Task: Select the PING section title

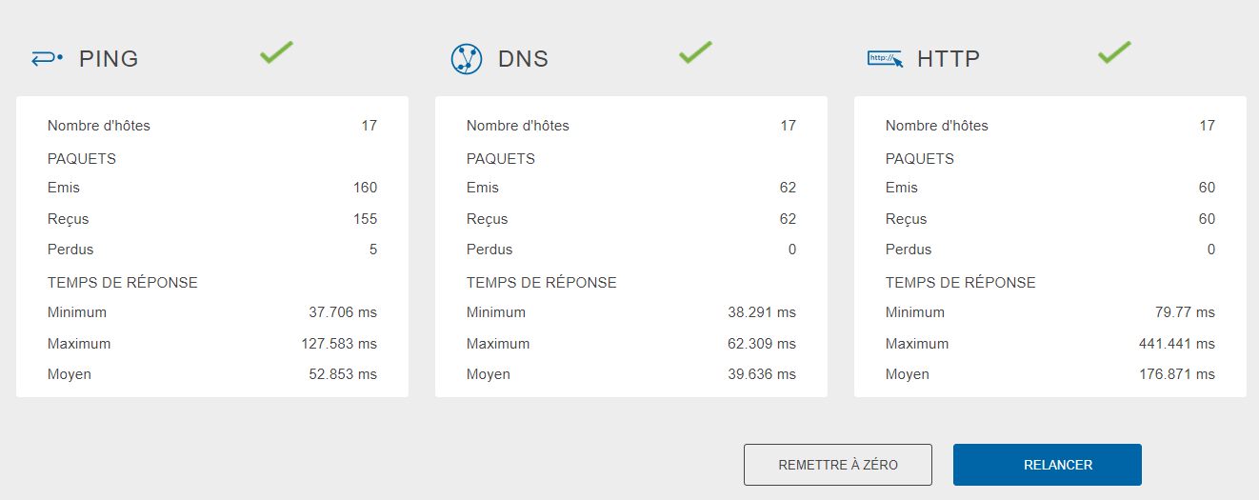Action: pos(109,59)
